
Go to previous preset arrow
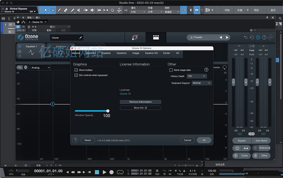221,37
